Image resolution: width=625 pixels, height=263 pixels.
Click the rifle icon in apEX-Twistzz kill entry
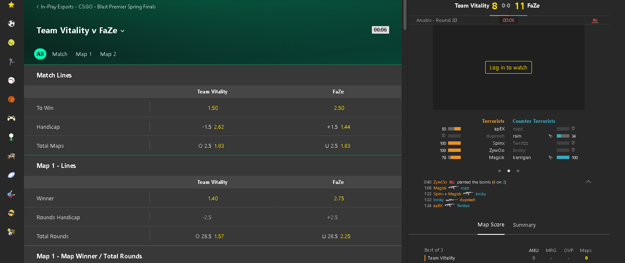pyautogui.click(x=450, y=206)
